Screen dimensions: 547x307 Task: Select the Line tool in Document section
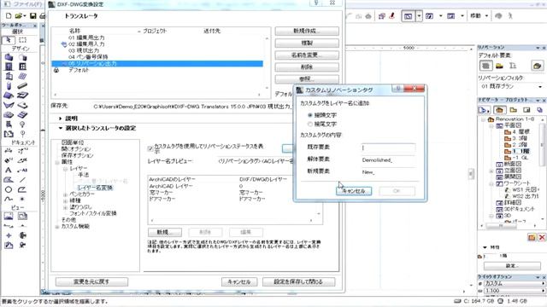(23, 180)
